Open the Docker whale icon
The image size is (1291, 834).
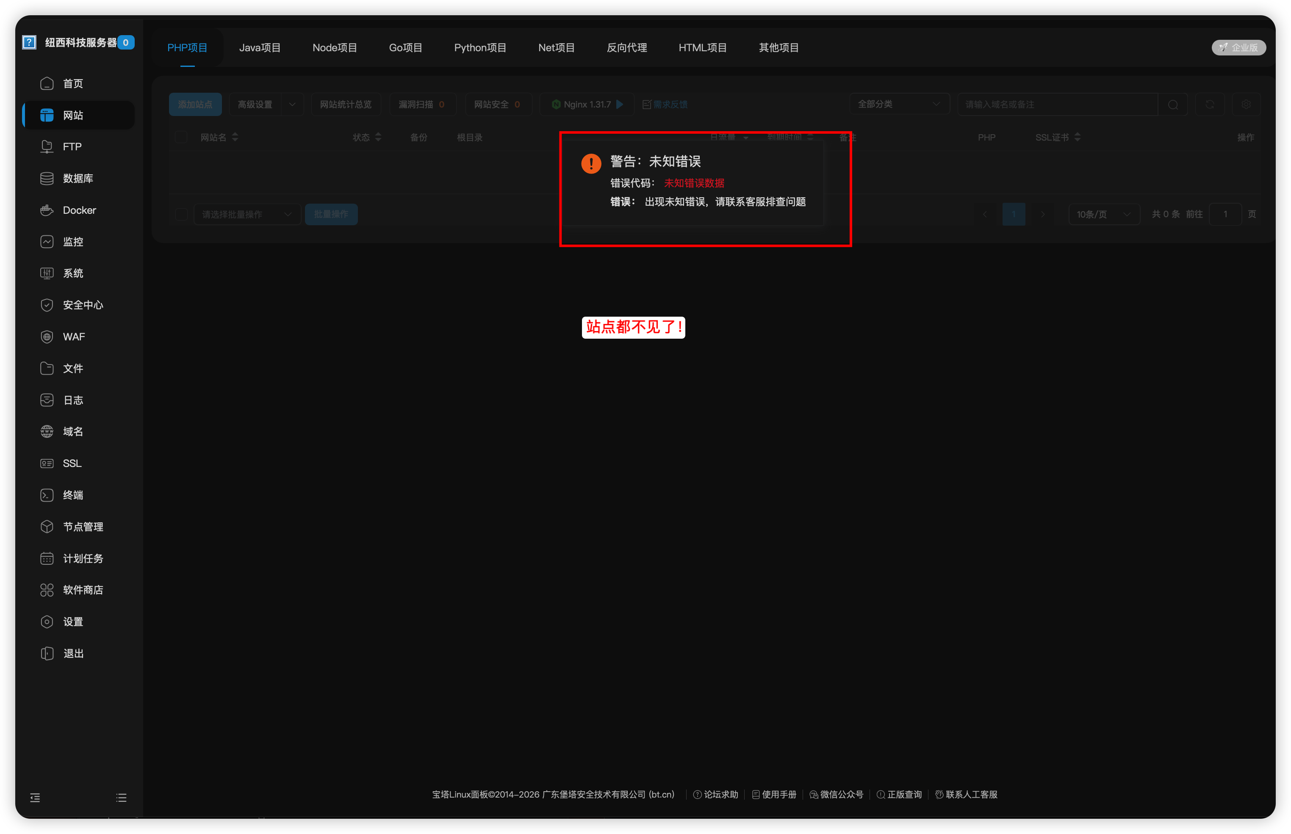pos(47,210)
